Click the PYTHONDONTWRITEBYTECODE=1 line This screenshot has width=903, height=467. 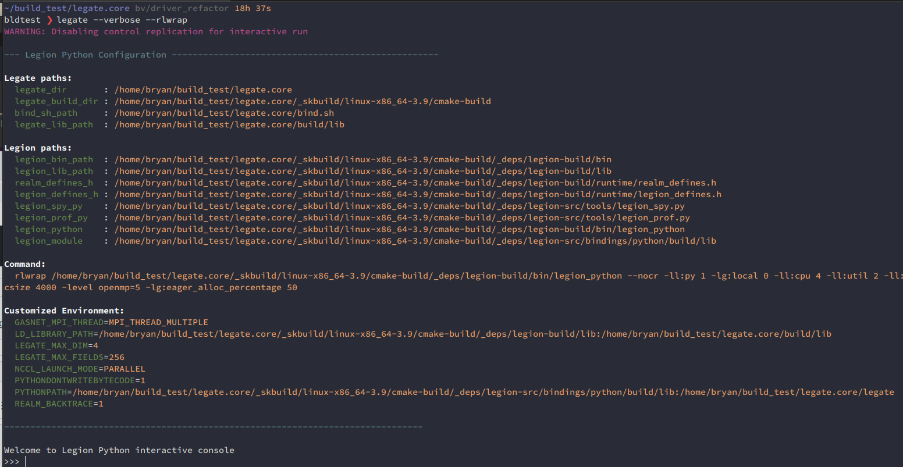pyautogui.click(x=80, y=380)
